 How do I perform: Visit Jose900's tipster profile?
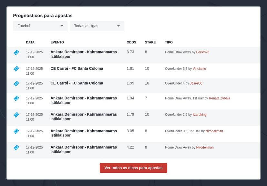tap(196, 83)
